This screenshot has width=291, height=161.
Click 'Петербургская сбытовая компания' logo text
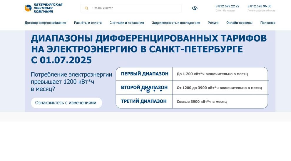48,8
